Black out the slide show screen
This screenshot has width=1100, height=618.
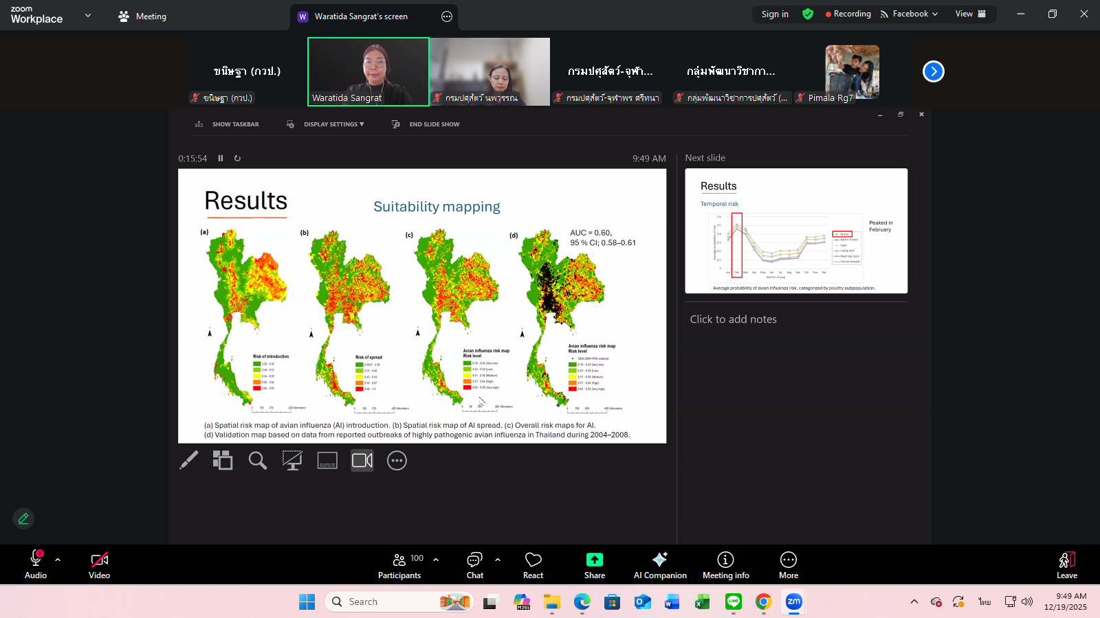[292, 461]
